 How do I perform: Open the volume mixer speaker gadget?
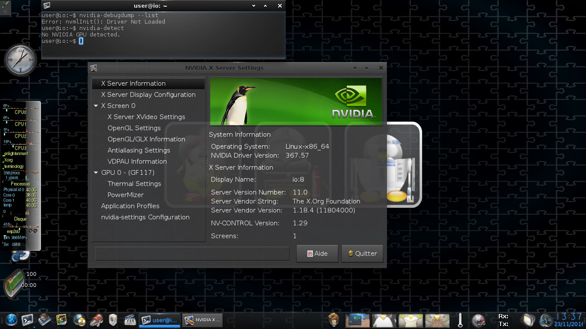coord(546,320)
